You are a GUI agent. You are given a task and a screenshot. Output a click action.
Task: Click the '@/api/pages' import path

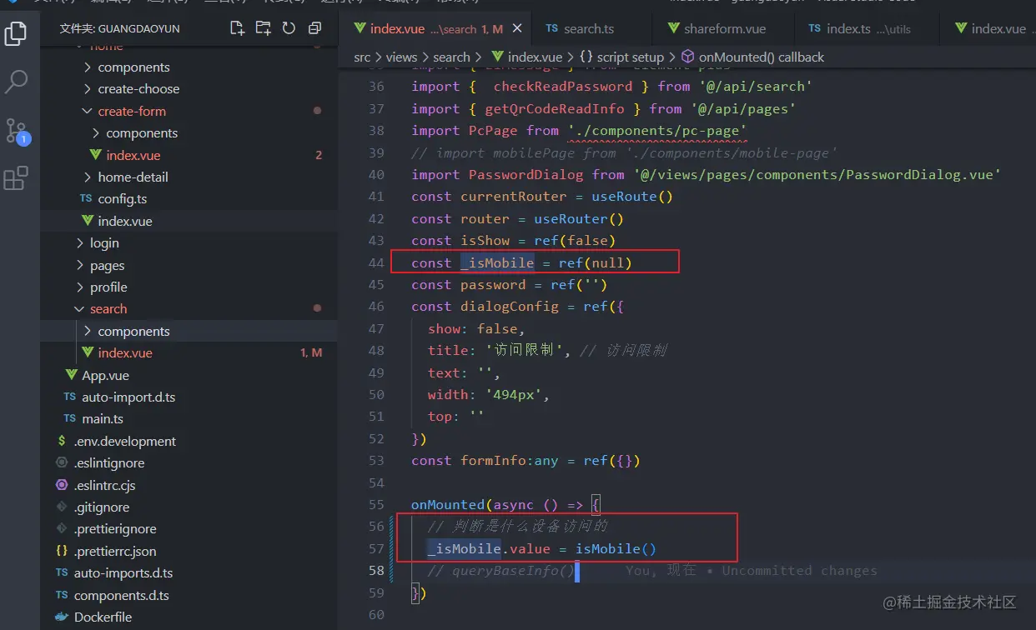742,108
